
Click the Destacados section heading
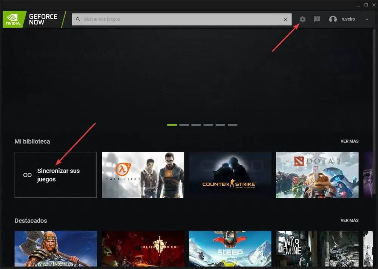point(31,221)
